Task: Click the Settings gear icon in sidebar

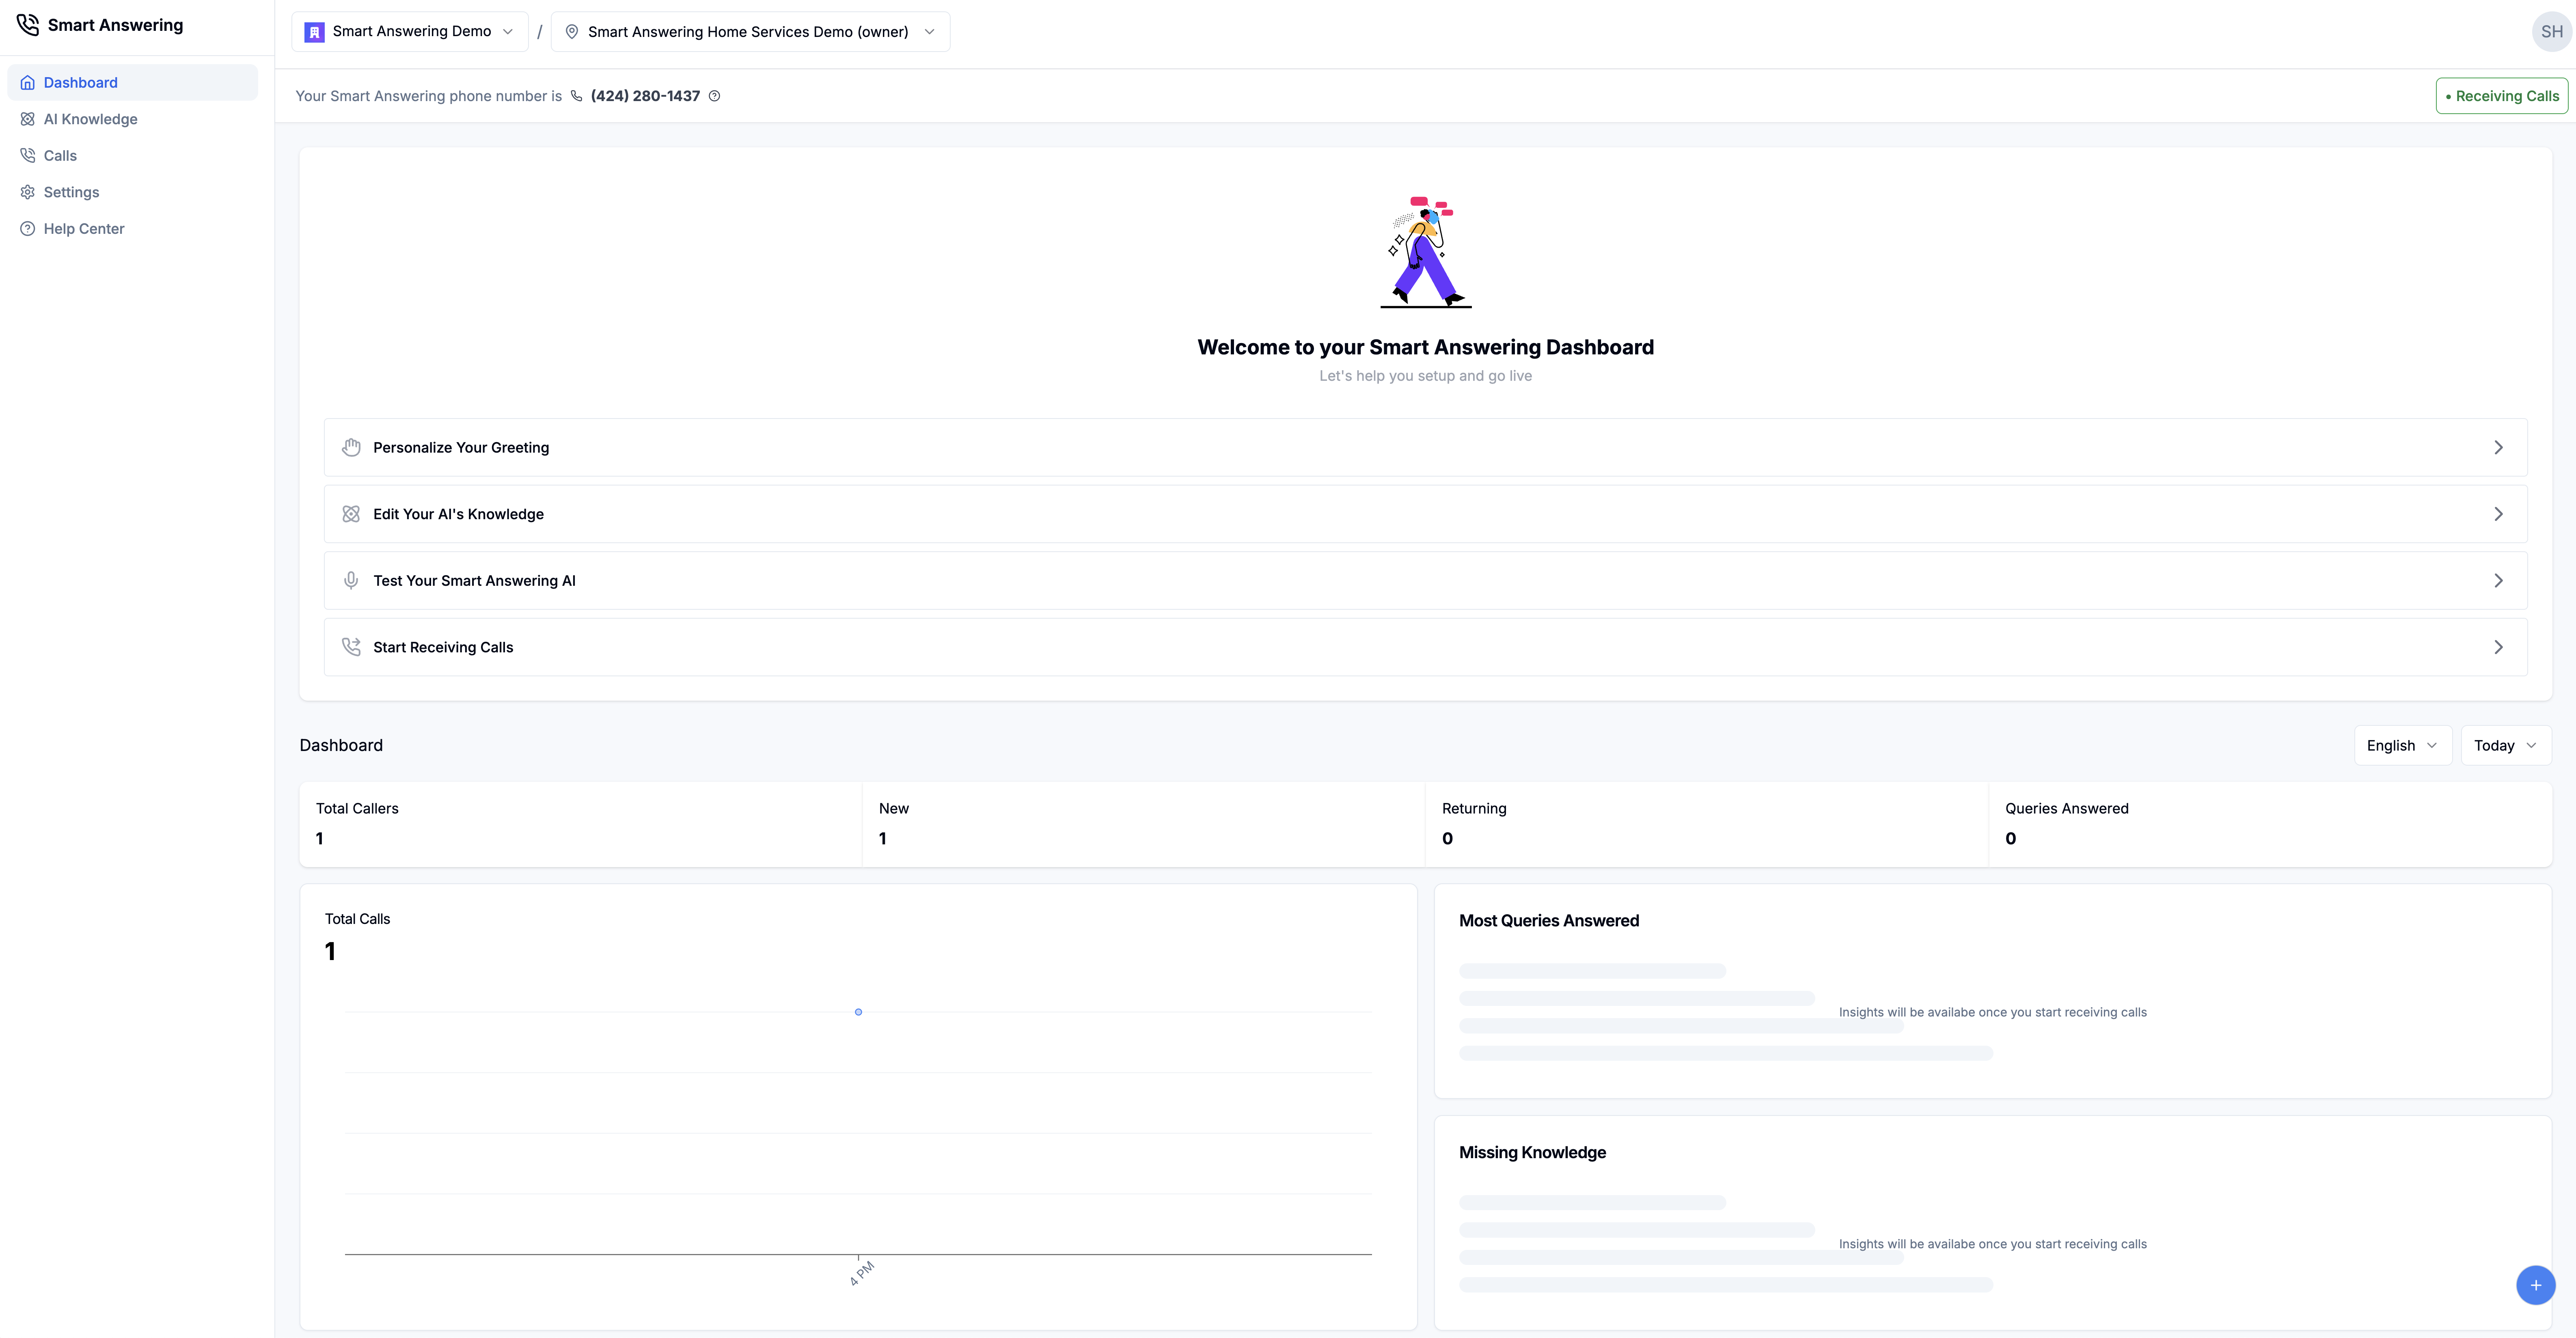Action: [28, 192]
